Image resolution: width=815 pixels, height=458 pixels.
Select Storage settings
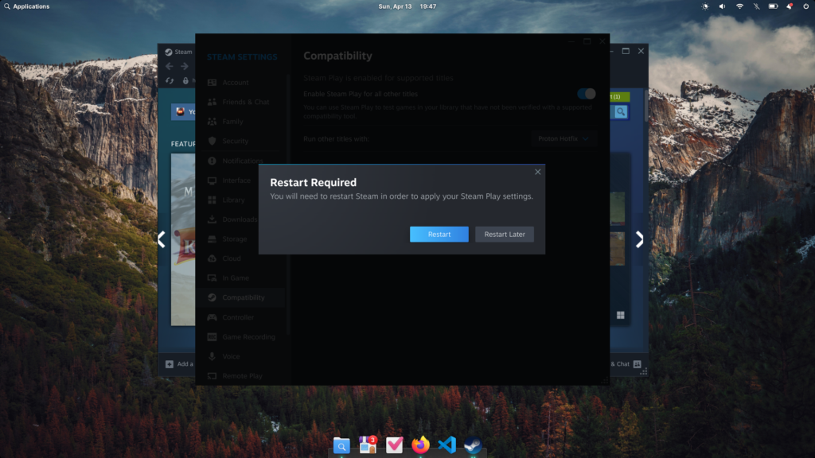(242, 239)
